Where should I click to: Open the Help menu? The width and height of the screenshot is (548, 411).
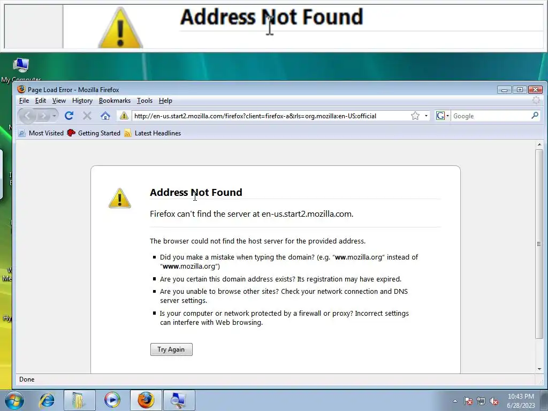pos(166,101)
